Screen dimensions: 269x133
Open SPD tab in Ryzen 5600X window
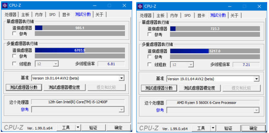188,15
